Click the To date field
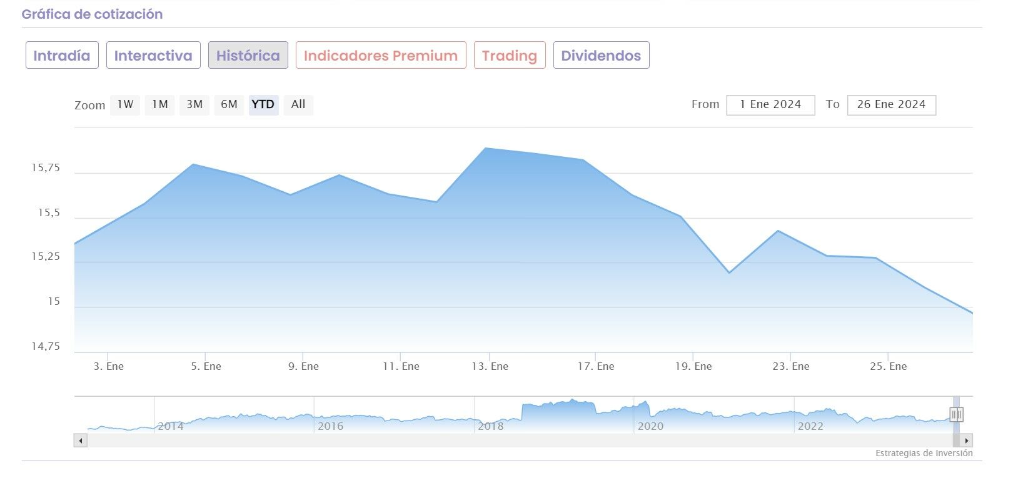 pos(891,105)
